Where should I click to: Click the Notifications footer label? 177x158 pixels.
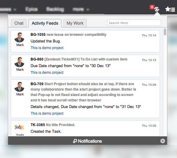[x=90, y=141]
